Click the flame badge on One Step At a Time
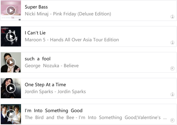Screen dimensions: 177x125 click(x=172, y=94)
